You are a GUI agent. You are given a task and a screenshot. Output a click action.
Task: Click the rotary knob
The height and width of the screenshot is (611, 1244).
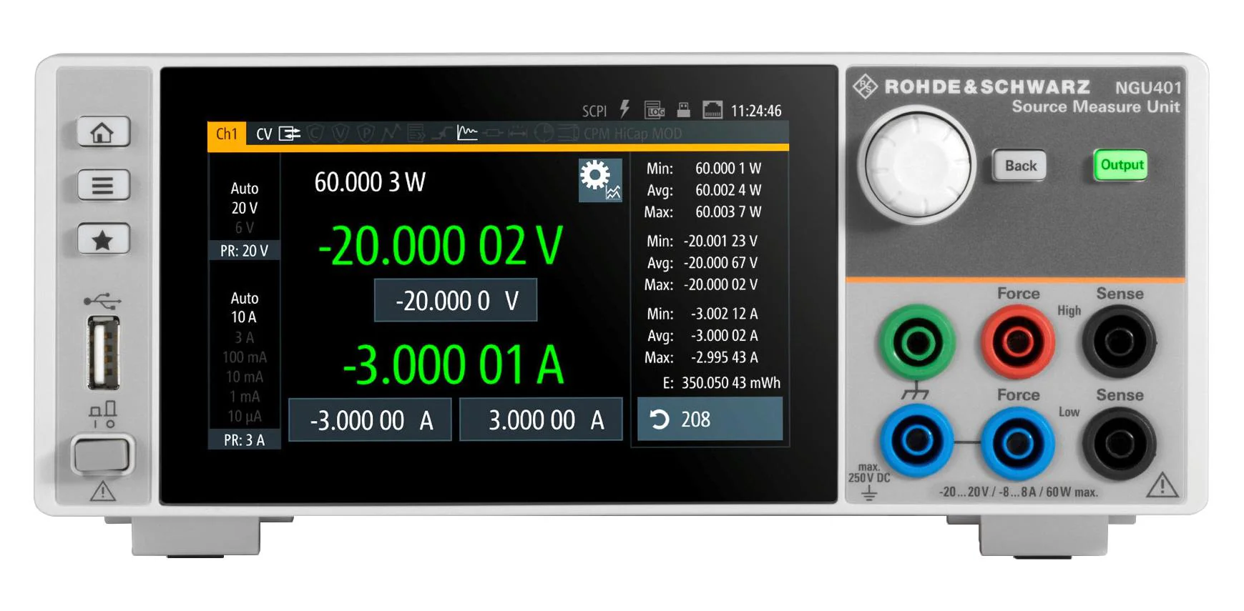[916, 165]
